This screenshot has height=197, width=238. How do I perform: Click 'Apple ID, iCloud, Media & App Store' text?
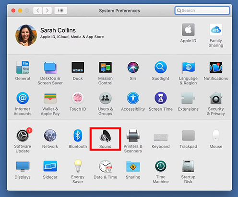(72, 37)
